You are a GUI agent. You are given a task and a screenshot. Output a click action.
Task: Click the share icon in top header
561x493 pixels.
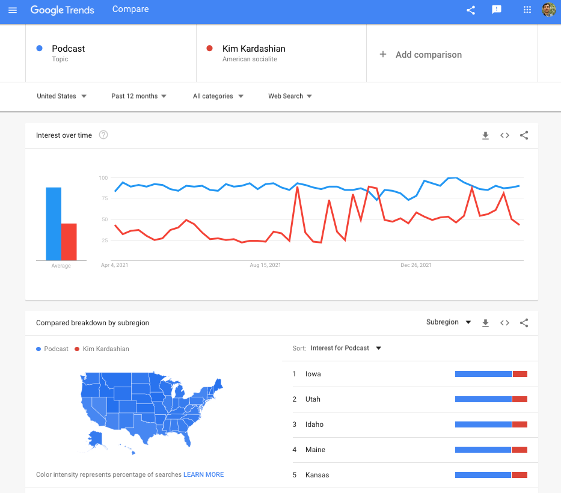pos(471,10)
